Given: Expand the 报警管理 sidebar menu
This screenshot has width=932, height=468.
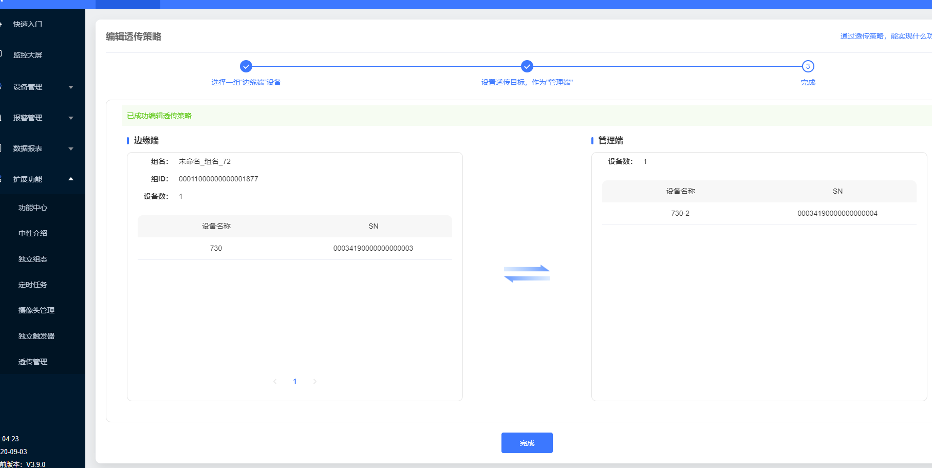Looking at the screenshot, I should pyautogui.click(x=41, y=118).
